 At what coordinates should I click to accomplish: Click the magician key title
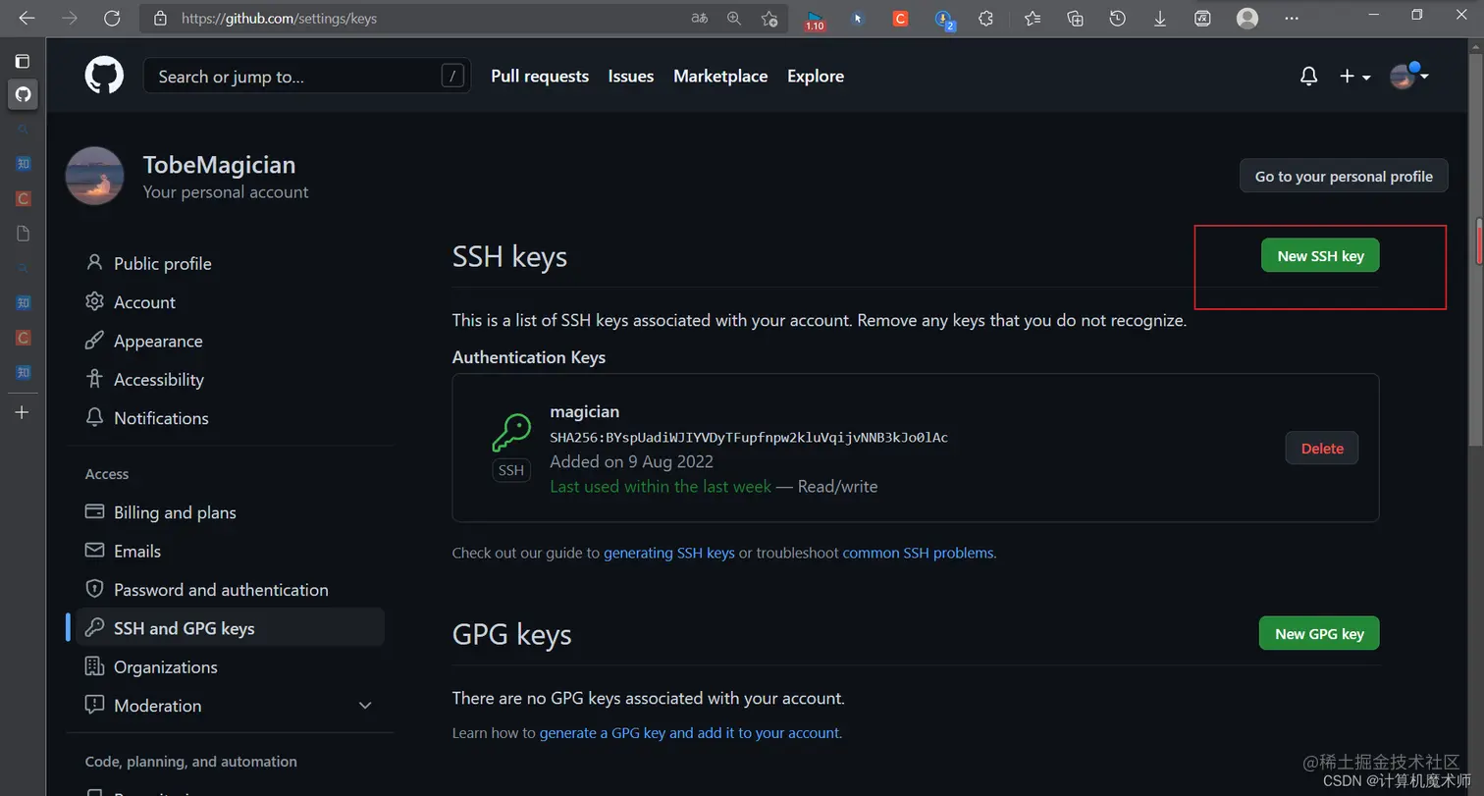click(584, 411)
